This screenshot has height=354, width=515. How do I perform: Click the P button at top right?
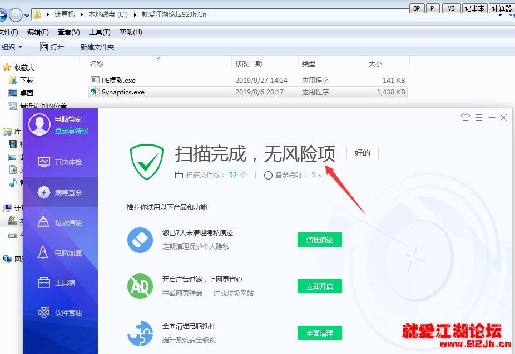point(433,8)
